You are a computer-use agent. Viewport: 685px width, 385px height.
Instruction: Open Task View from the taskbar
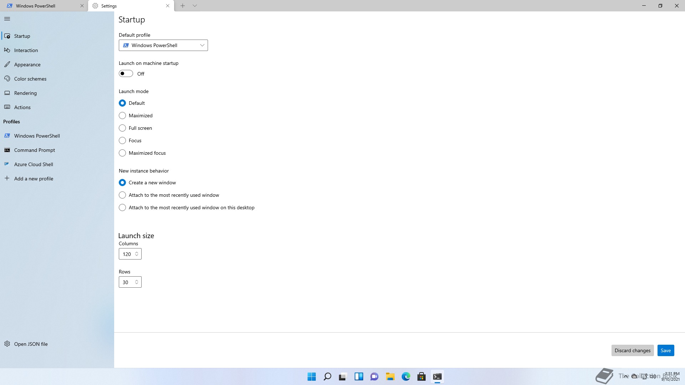343,376
